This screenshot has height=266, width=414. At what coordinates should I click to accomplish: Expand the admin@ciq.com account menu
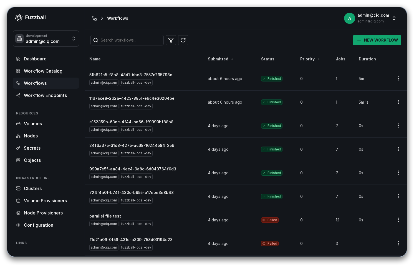tap(394, 18)
